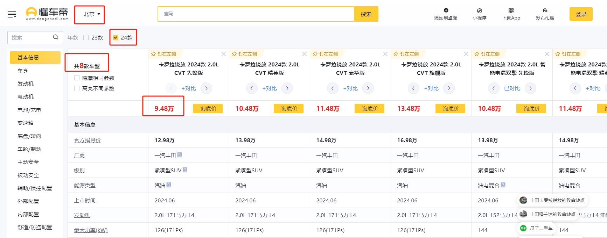
Task: Remove 2.0L CVT 旗舰版 column
Action: pos(466,54)
